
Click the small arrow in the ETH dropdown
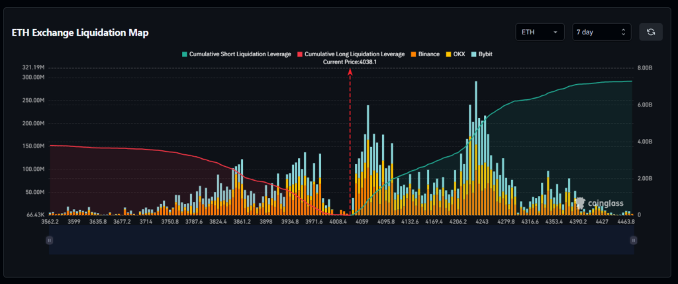coord(556,32)
